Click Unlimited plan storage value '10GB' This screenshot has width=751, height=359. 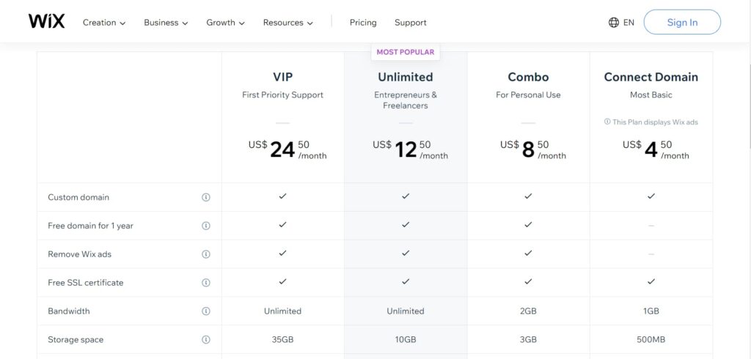[405, 340]
